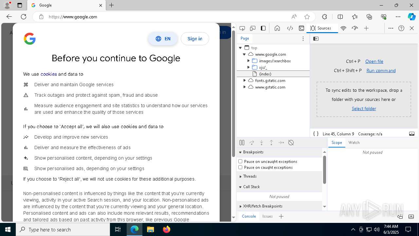
Task: Open Customize and control DevTools ellipsis
Action: click(x=391, y=28)
